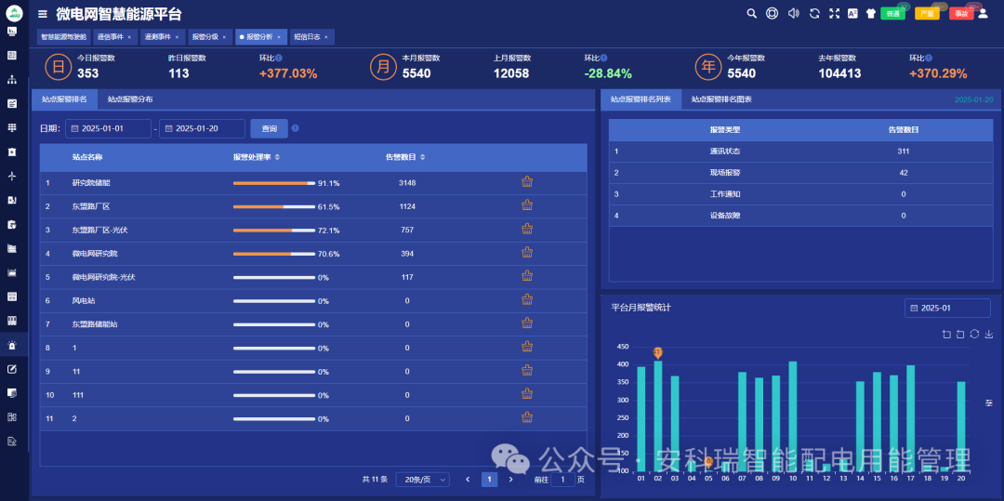Click the start date field 2025-01-01
Screen dimensions: 1004x501
(x=108, y=128)
